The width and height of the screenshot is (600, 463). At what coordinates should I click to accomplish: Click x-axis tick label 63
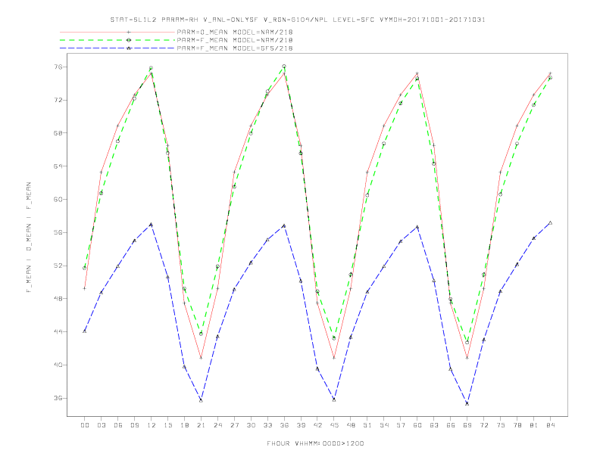coord(434,425)
